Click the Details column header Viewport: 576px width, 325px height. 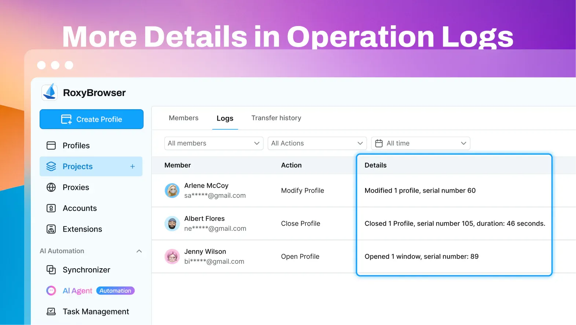point(375,165)
